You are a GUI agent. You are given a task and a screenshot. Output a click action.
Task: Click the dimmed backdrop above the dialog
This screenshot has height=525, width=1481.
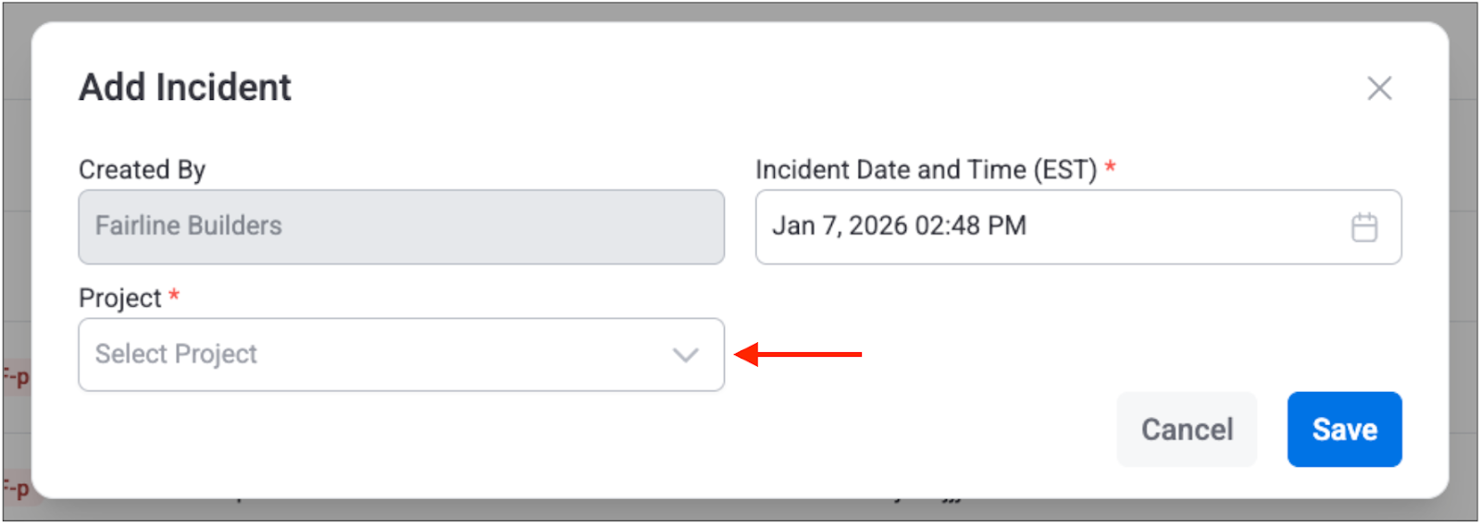[740, 11]
